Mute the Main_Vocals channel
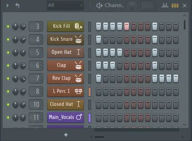Image resolution: width=192 pixels, height=141 pixels. pyautogui.click(x=8, y=117)
